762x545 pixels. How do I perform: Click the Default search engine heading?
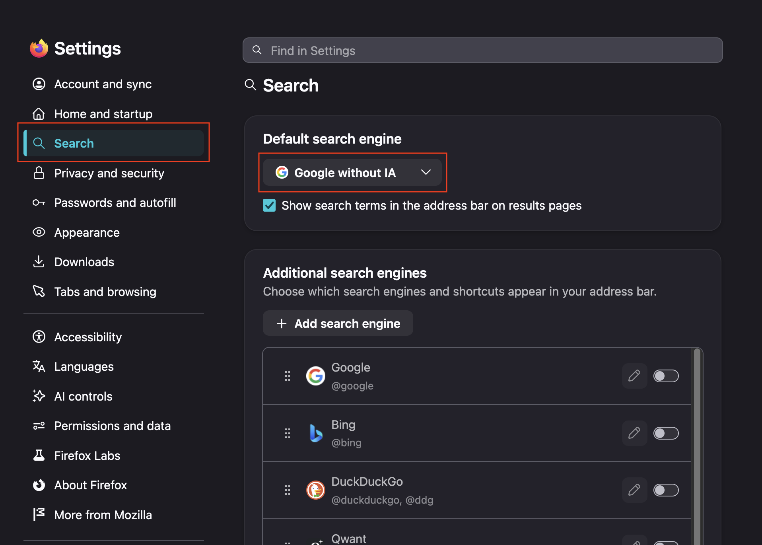click(x=332, y=139)
